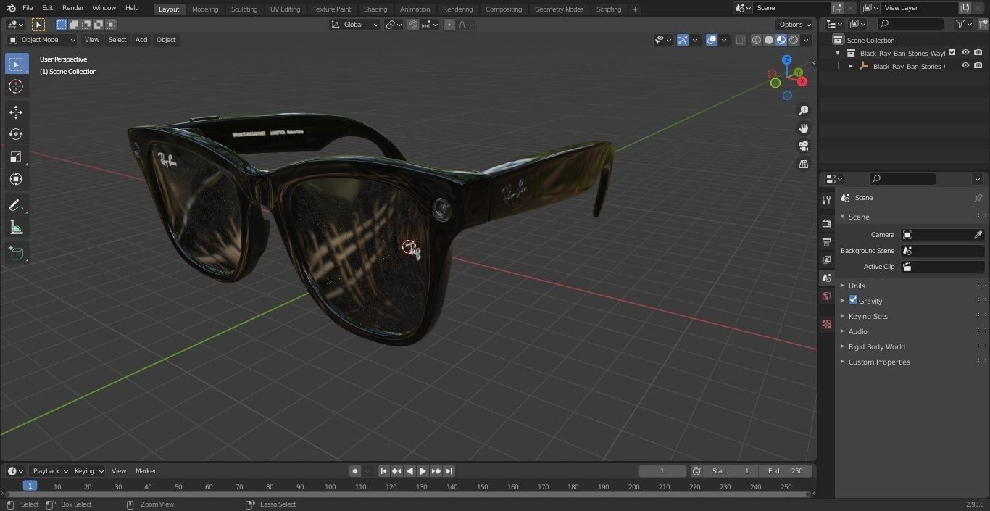Open the outliner filter dropdown
Screen dimensions: 990x511
click(x=963, y=24)
